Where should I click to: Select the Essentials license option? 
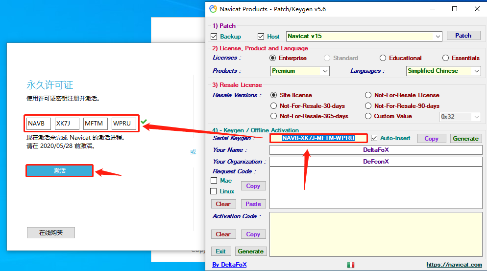445,58
